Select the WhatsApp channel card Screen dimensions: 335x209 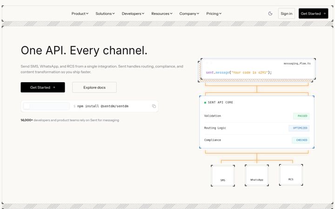[x=257, y=175]
